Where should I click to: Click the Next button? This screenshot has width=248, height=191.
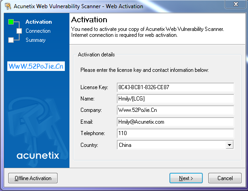click(x=186, y=178)
